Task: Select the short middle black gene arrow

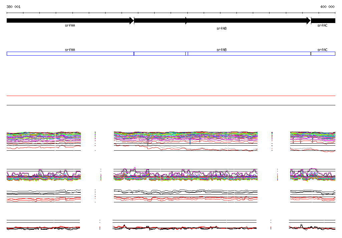Action: point(160,21)
